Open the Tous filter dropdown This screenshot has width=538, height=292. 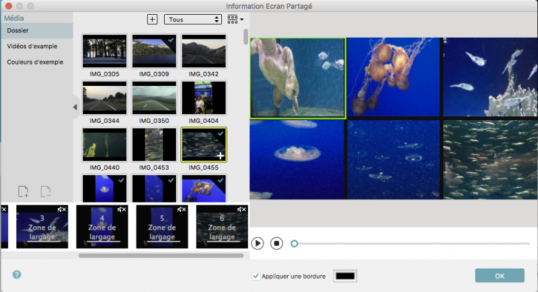tap(193, 19)
